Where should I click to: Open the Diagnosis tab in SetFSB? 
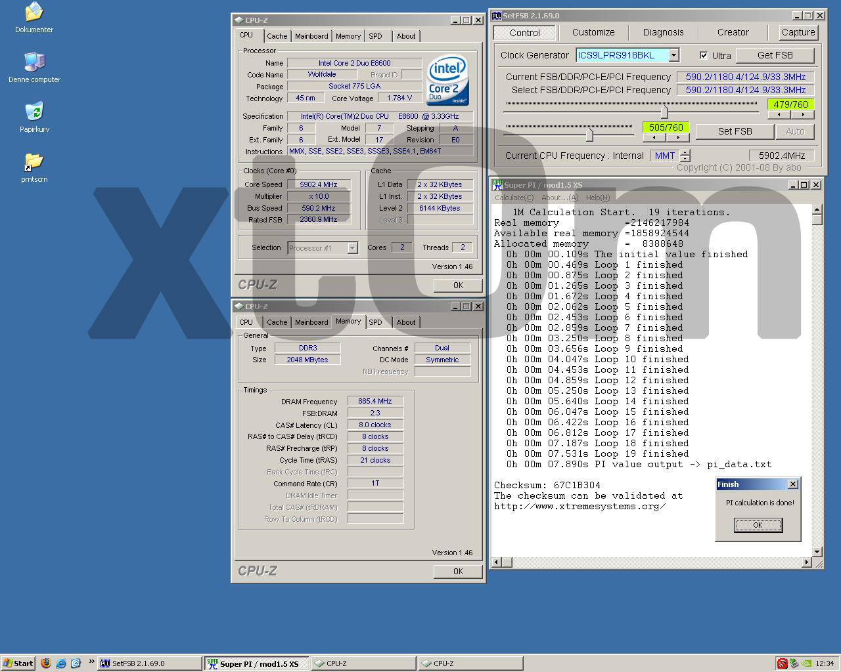[x=663, y=32]
